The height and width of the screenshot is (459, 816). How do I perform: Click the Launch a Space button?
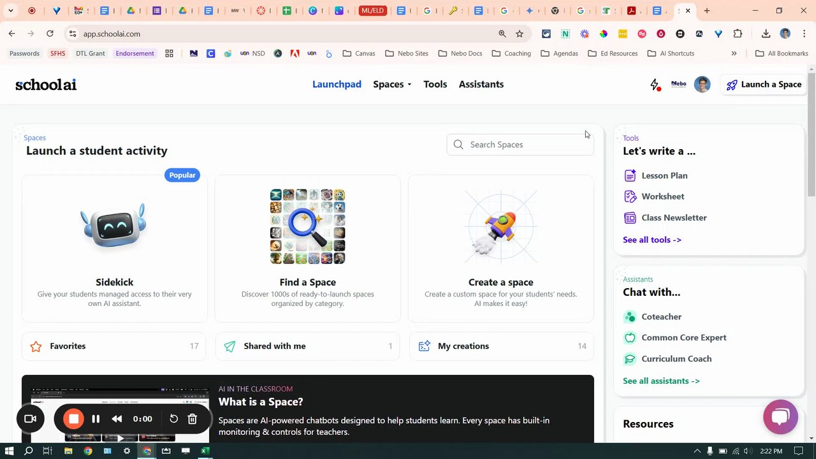click(x=764, y=84)
